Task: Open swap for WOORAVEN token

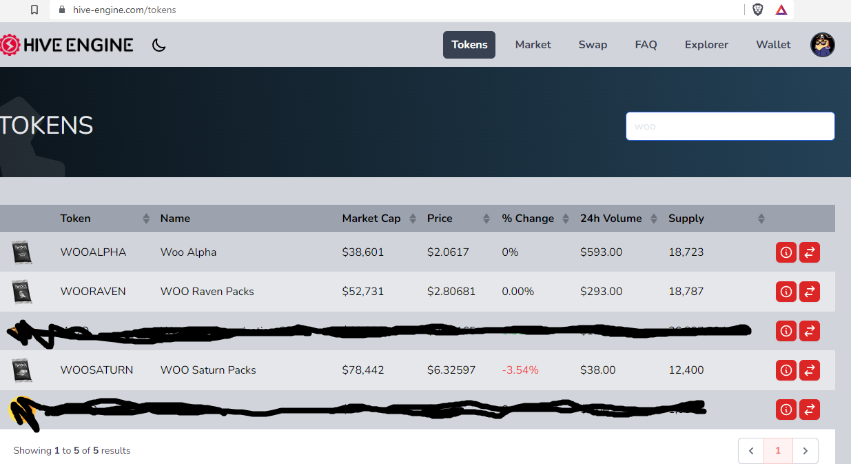Action: 810,292
